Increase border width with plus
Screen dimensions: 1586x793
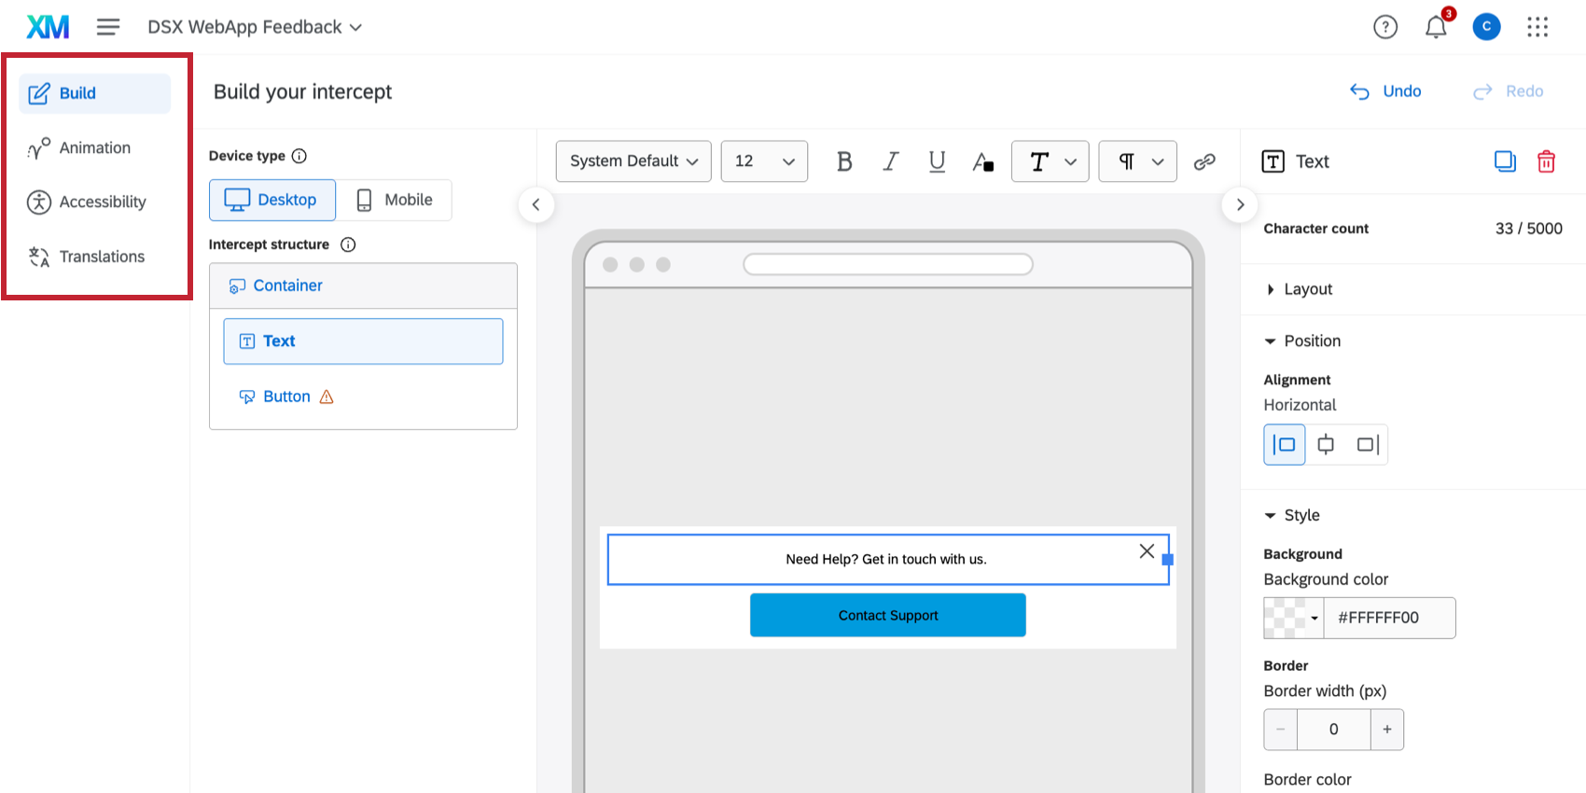(1387, 730)
